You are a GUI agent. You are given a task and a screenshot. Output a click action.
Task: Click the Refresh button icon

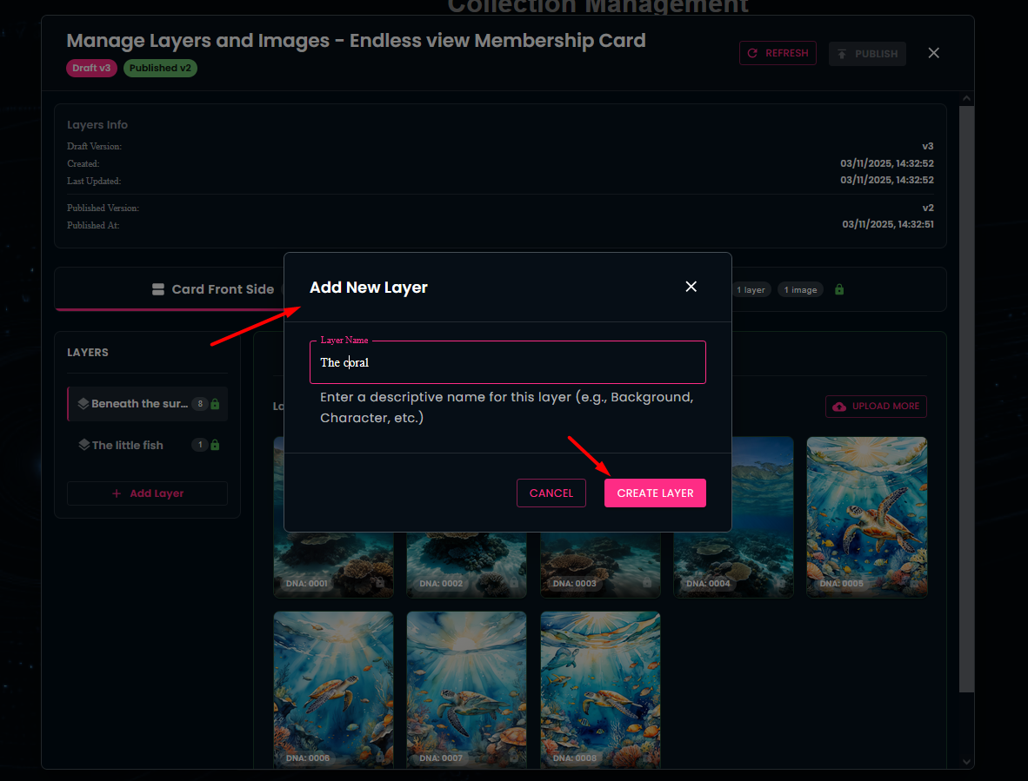click(753, 53)
